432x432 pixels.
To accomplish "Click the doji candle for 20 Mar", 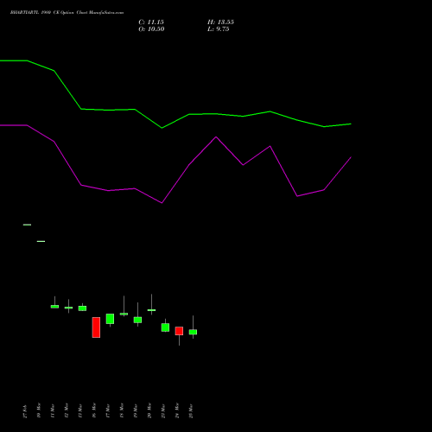I will pyautogui.click(x=151, y=310).
